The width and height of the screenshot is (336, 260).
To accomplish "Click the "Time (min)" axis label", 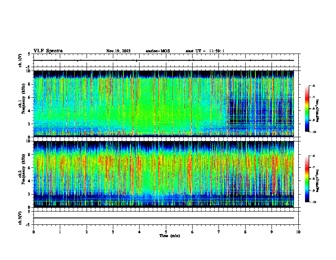I will 170,236.
